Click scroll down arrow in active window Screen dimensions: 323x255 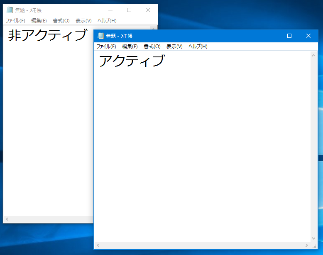coord(314,238)
